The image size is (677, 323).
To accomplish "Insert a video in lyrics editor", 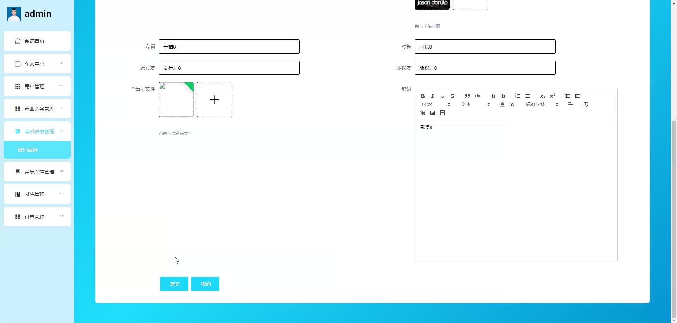I will (x=442, y=113).
